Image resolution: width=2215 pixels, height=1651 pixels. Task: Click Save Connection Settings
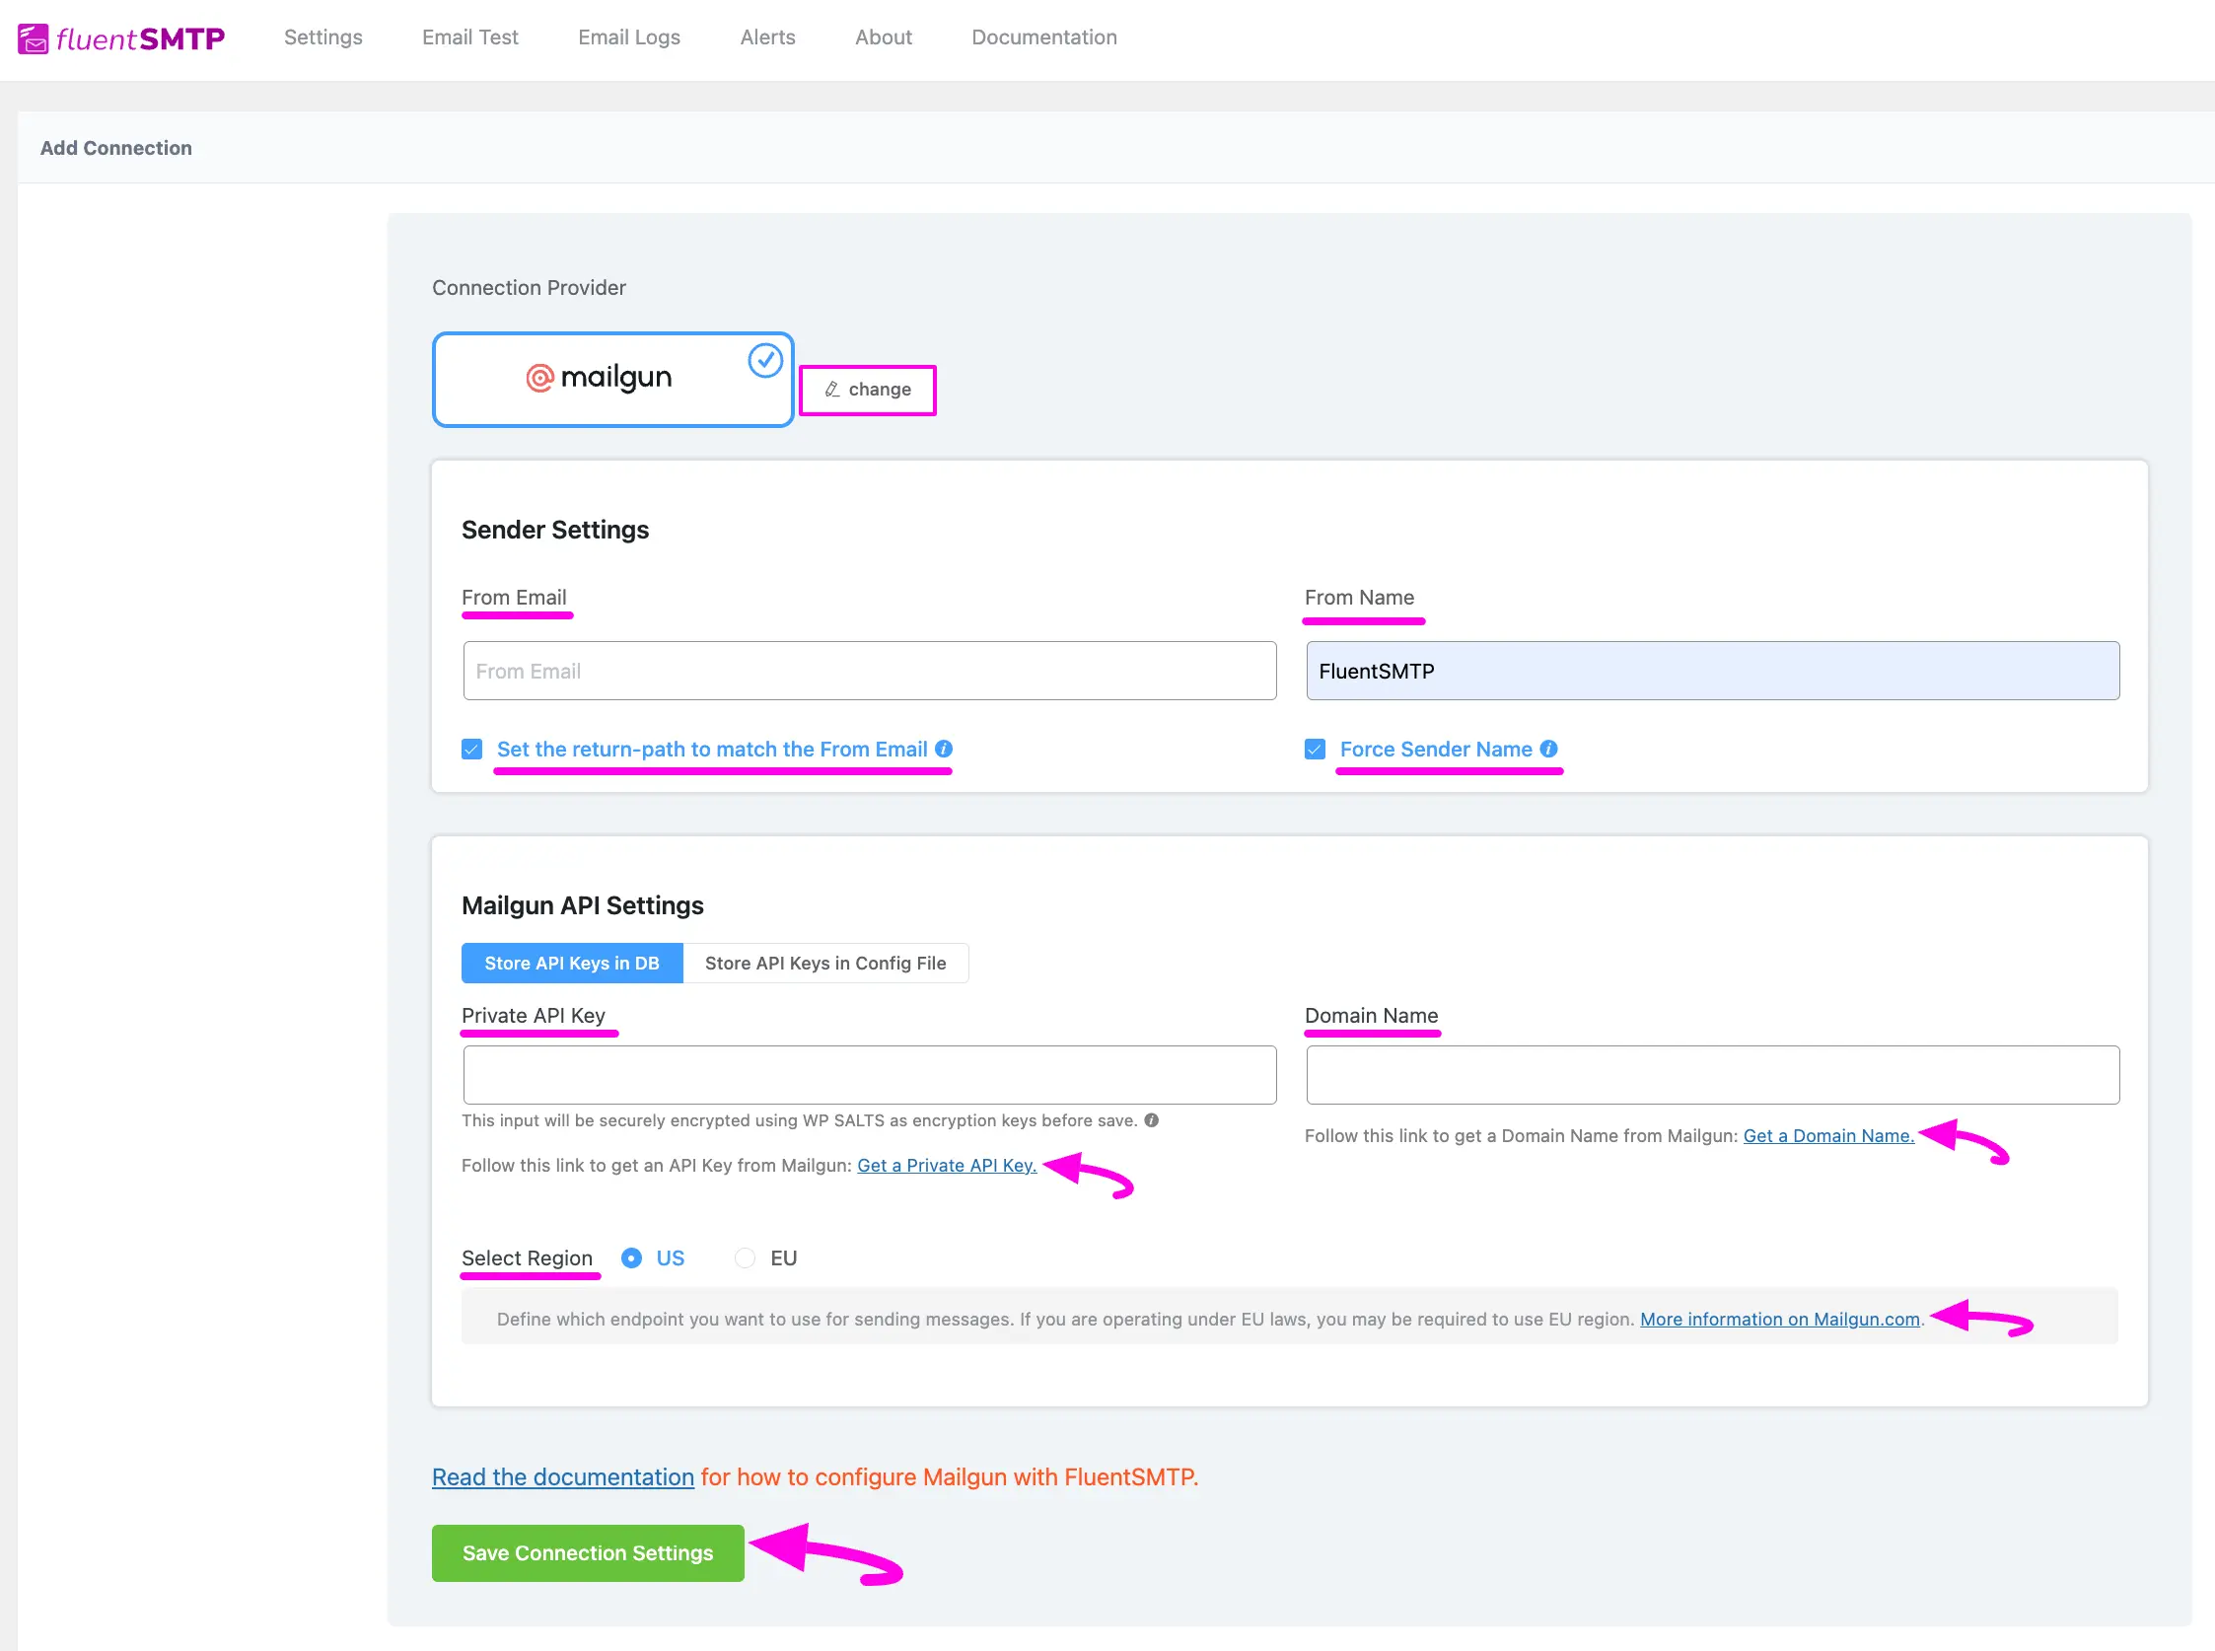[588, 1553]
